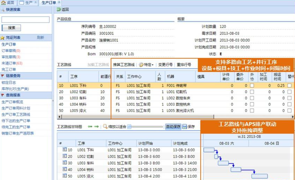Click the routing table left scroll arrow

[x=60, y=117]
